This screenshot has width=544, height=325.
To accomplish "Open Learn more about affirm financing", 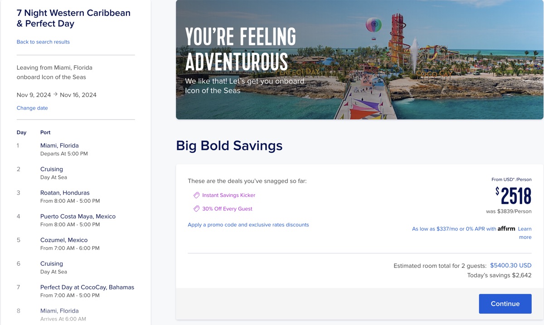I will [x=525, y=233].
